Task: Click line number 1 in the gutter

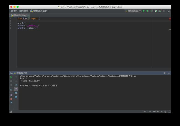Action: pos(10,18)
